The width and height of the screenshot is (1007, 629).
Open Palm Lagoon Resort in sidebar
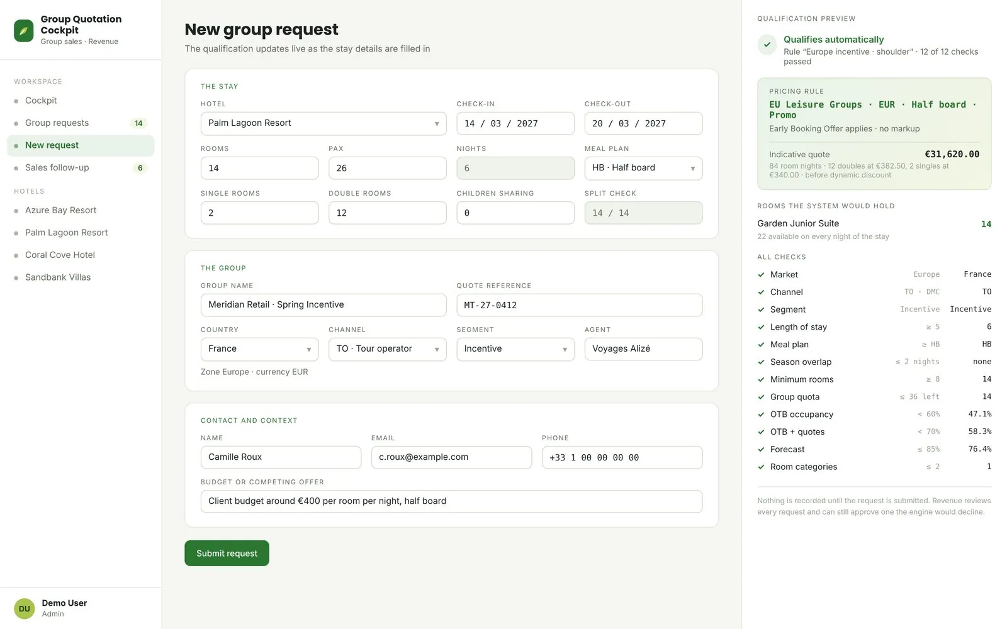tap(81, 233)
